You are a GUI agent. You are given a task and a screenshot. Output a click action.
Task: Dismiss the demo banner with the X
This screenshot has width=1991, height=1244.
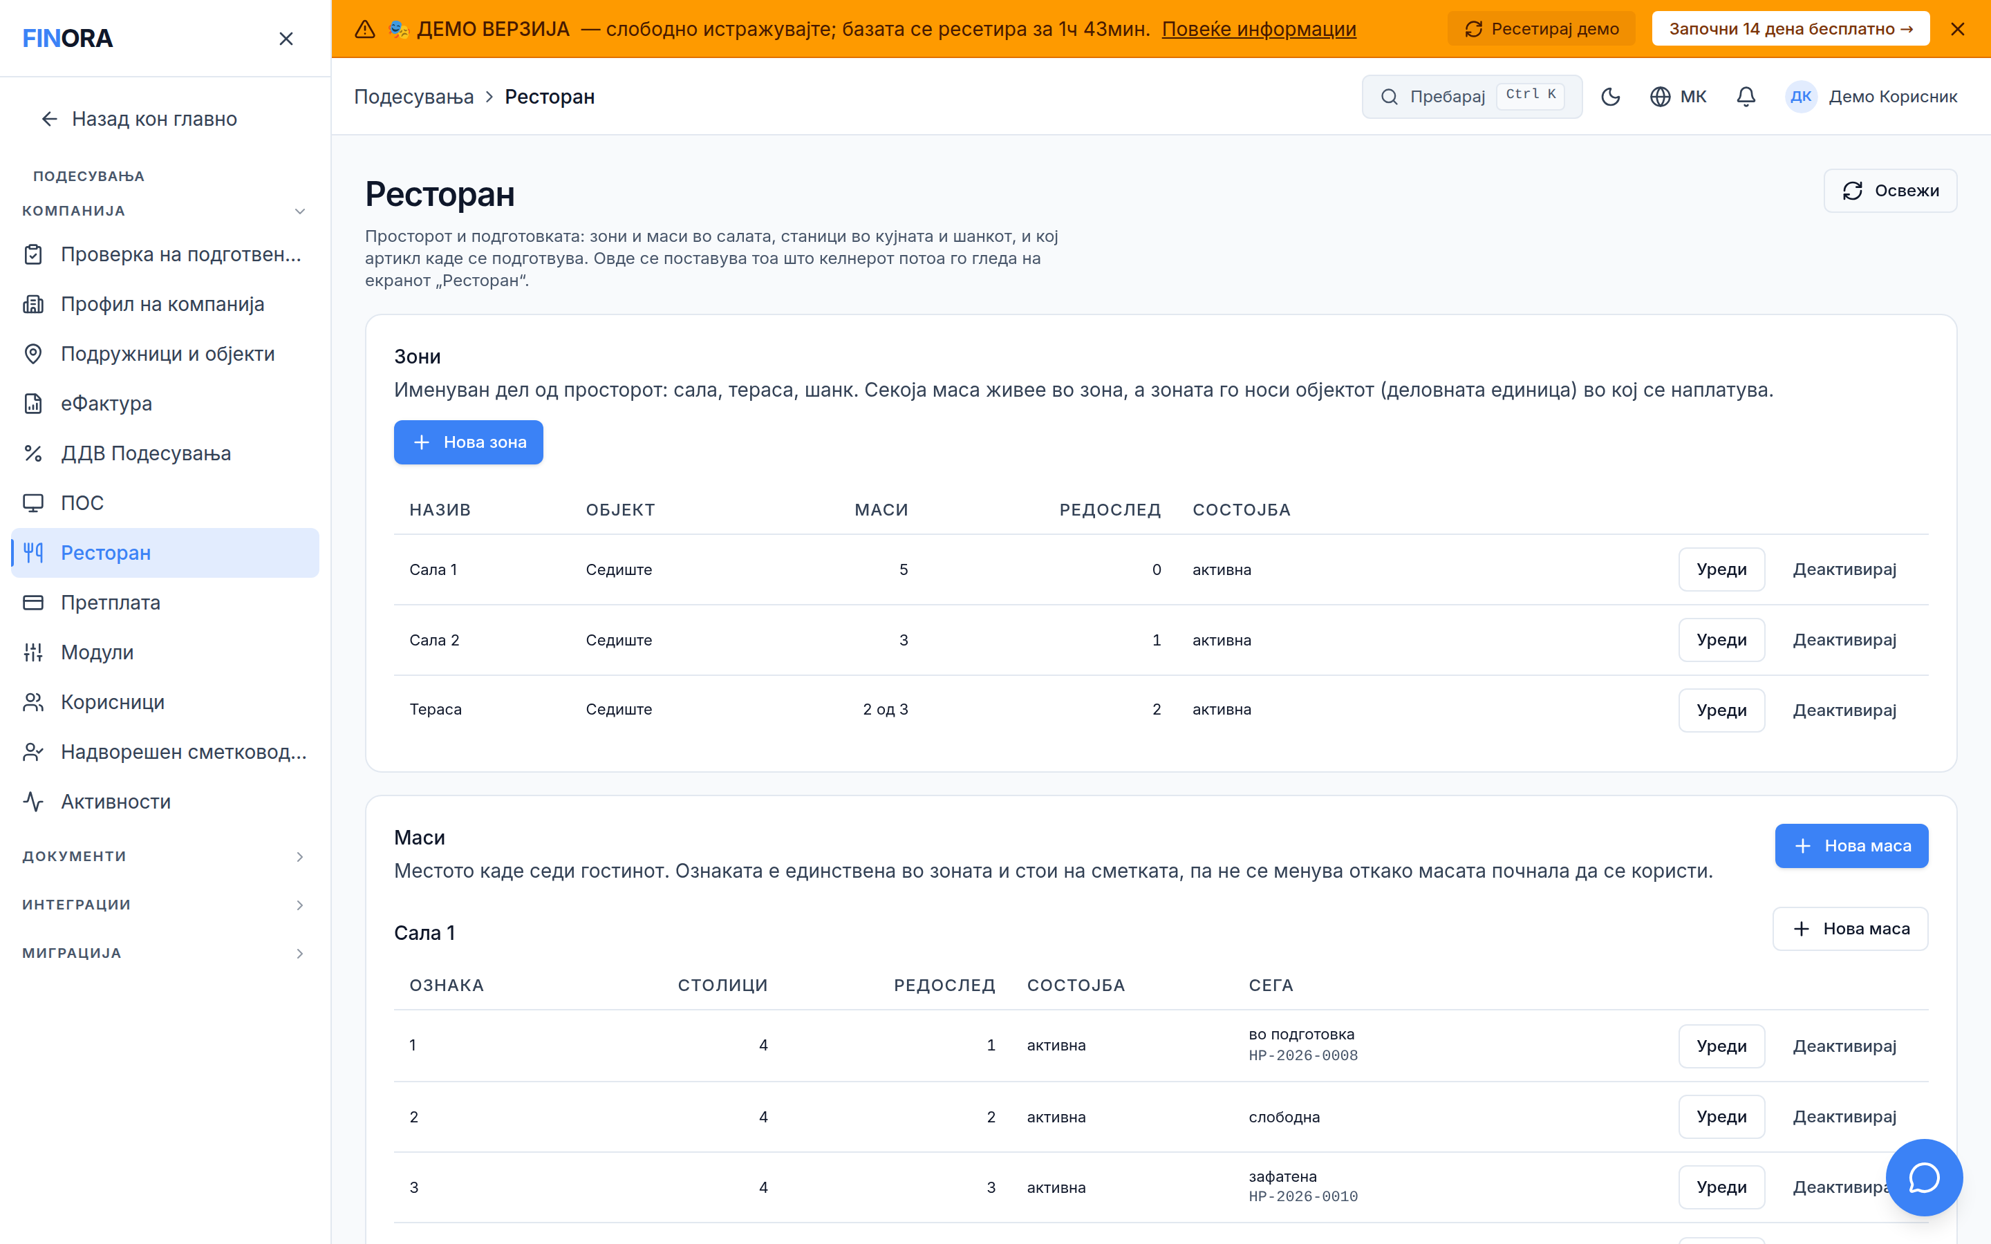[x=1957, y=29]
